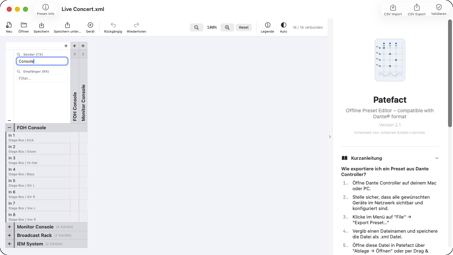
Task: Select In 1 Stage Box / Kick row
Action: [x=38, y=137]
